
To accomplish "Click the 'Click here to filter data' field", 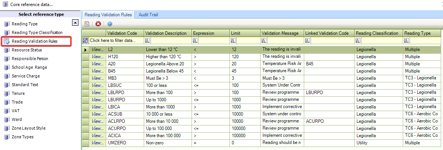I will coord(112,40).
